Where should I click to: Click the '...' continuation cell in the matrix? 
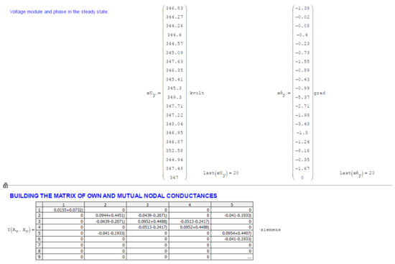coord(232,257)
